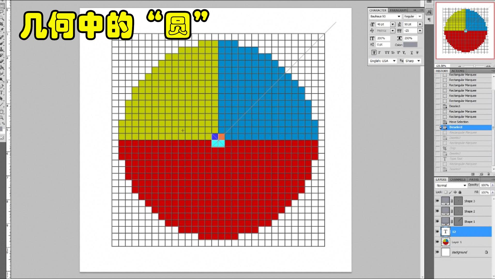Hide the Background layer

tap(437, 252)
